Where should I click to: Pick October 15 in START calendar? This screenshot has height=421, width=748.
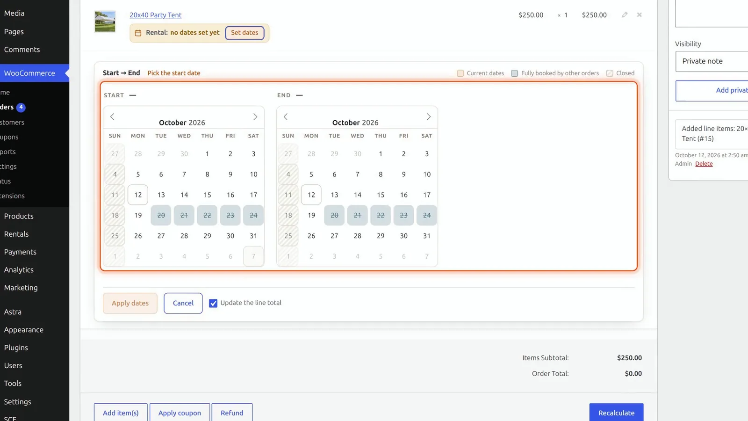pos(207,195)
